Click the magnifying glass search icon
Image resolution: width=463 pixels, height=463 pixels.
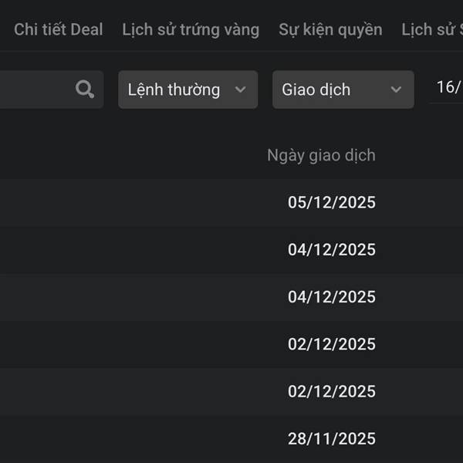click(85, 90)
